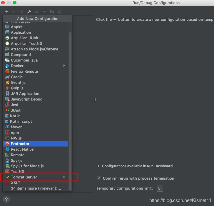Select Kotlin script entry

36,122
